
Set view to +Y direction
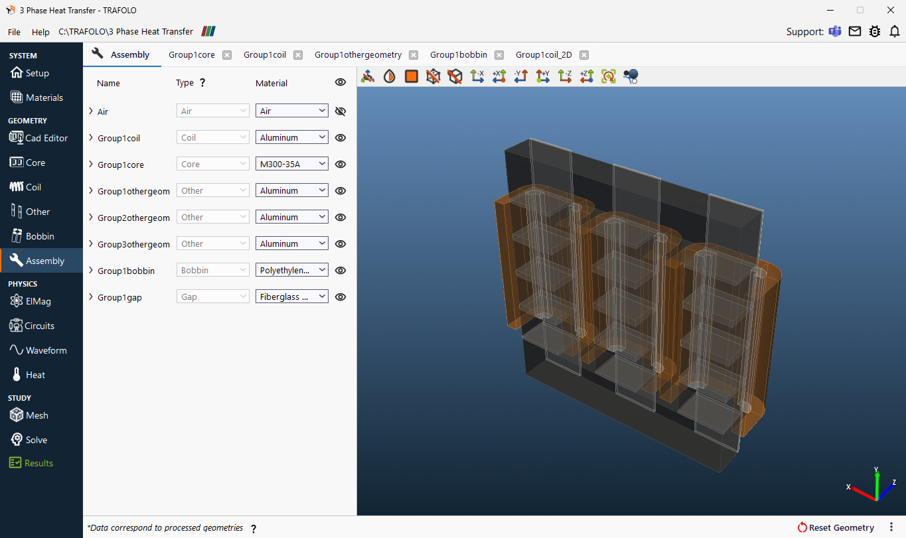tap(543, 76)
